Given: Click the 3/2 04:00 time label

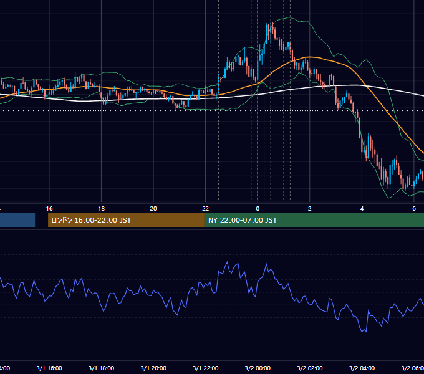Looking at the screenshot, I should [362, 368].
